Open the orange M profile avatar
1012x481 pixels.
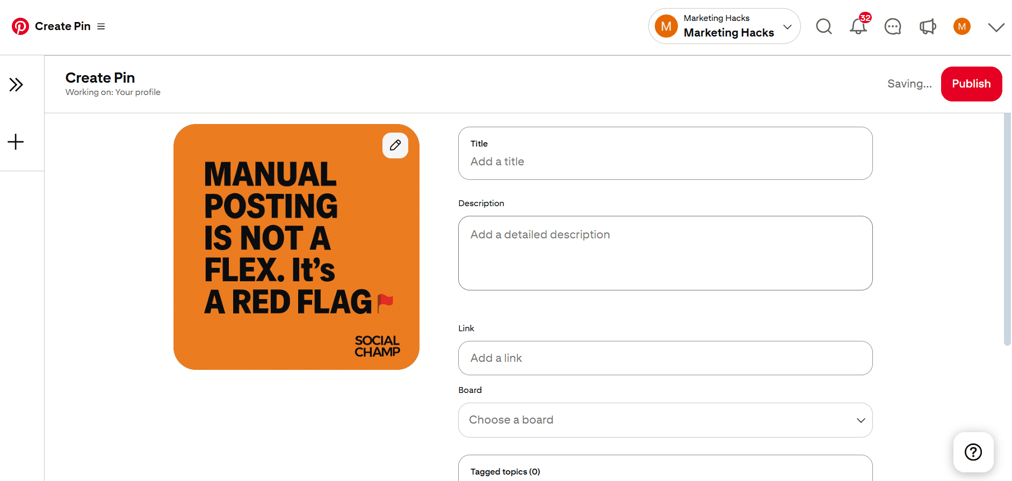(x=962, y=26)
